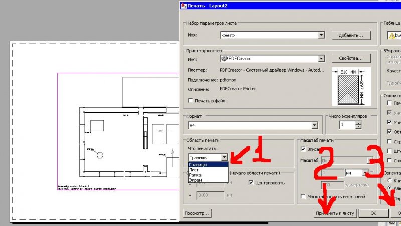Viewport: 401px width, 226px height.
Task: Confirm printing with the OK button
Action: tap(373, 213)
